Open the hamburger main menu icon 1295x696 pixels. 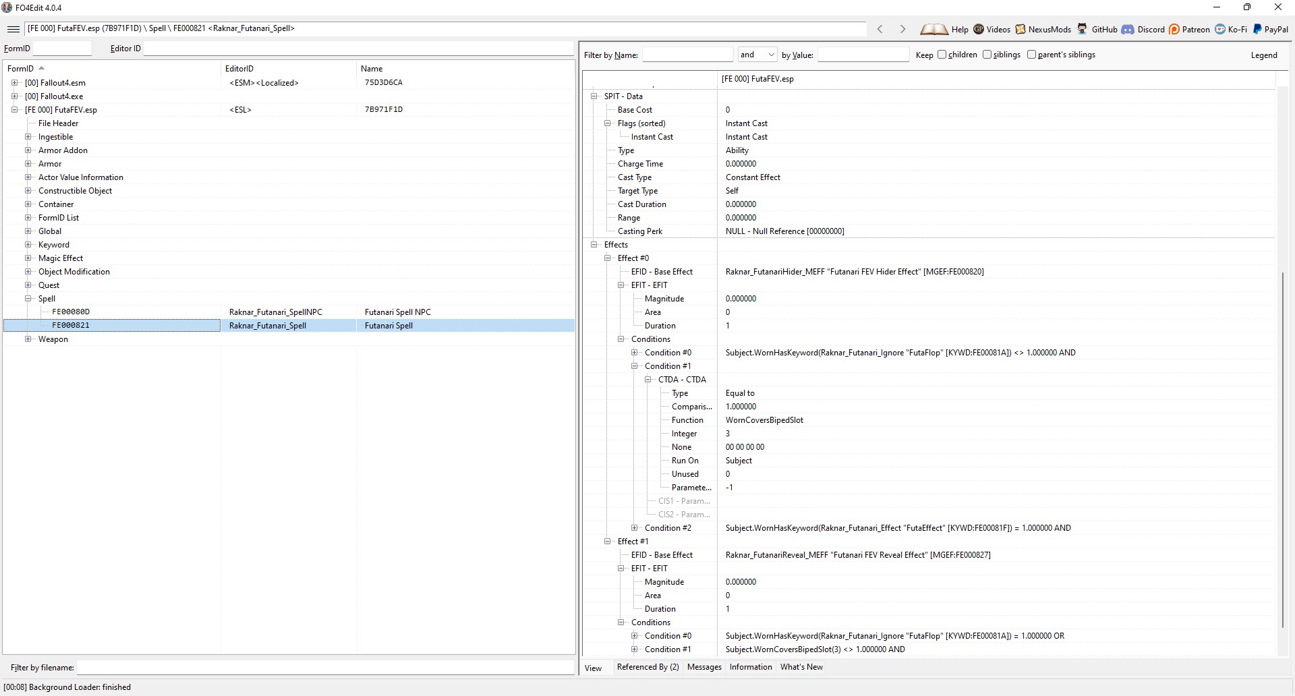click(13, 29)
